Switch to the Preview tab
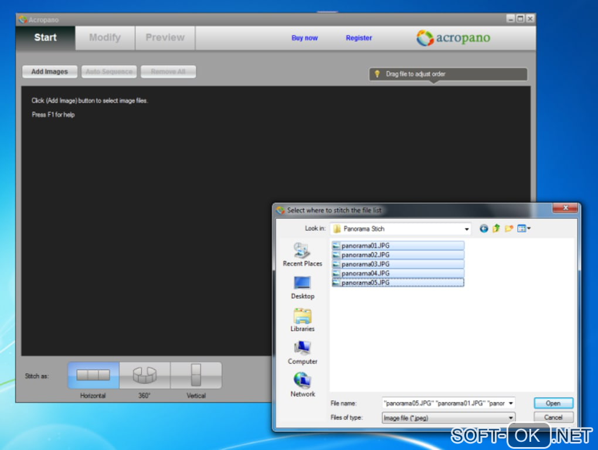 (x=165, y=38)
